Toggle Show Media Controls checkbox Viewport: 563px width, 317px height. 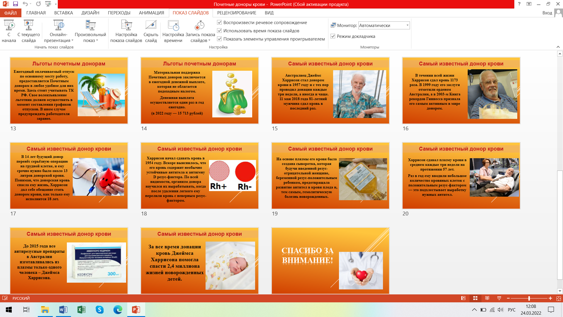[x=219, y=39]
